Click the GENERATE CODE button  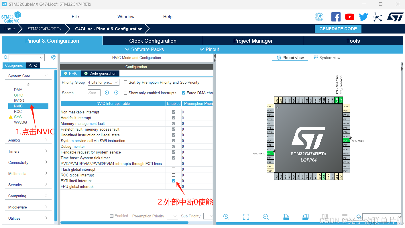click(338, 29)
